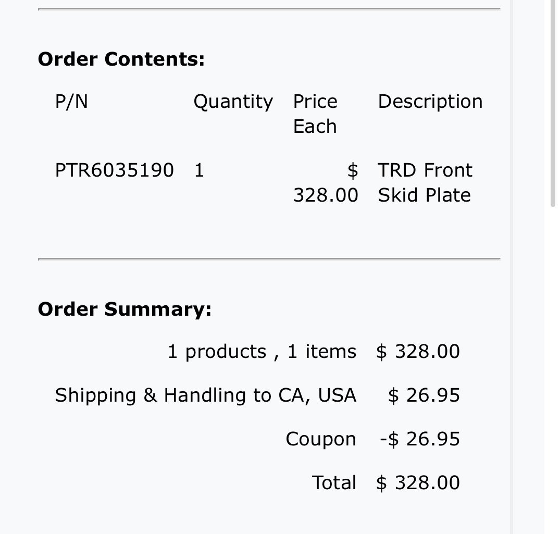Click the Description column header
Screen dimensions: 560x534
point(430,102)
